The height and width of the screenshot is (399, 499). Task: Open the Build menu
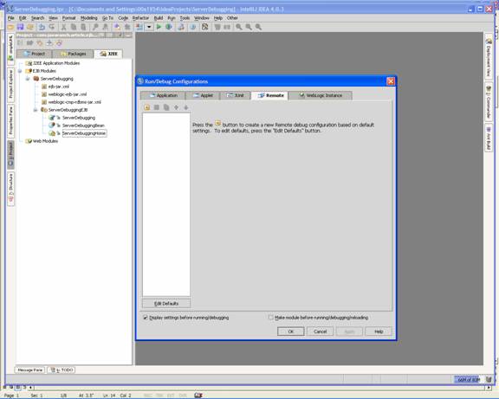(x=159, y=18)
